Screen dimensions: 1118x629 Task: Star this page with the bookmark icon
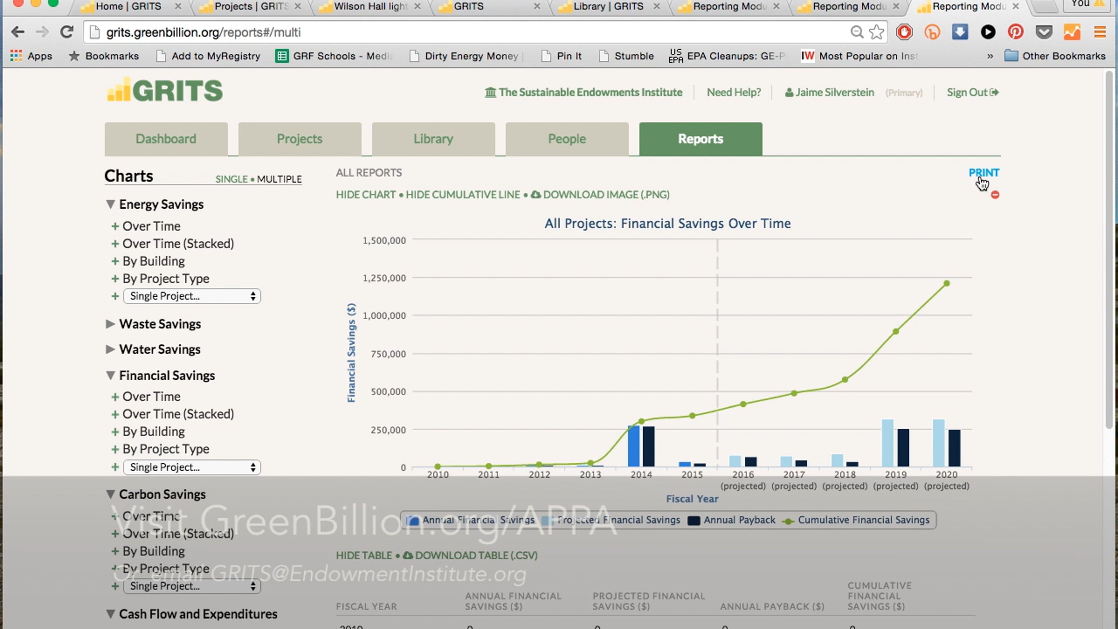(x=876, y=32)
